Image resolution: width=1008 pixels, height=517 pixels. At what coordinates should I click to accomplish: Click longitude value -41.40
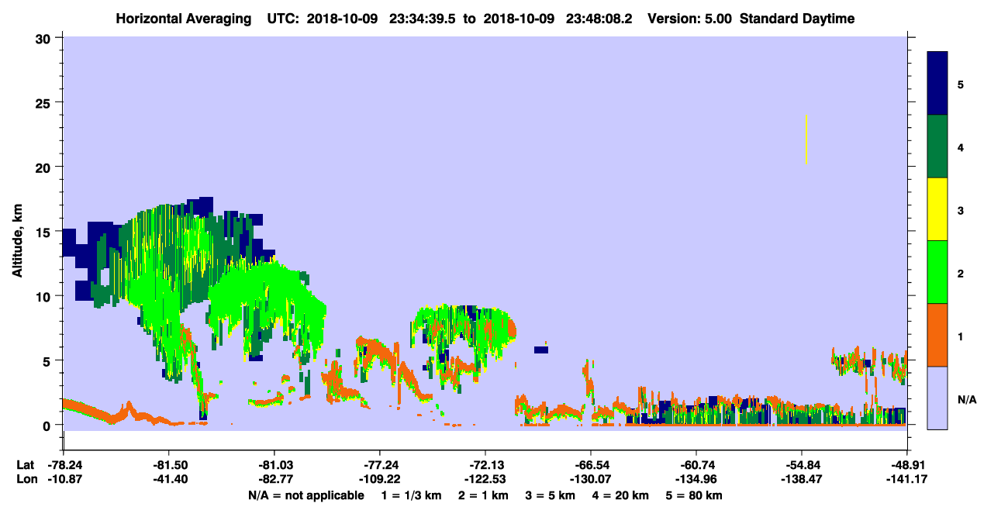[x=168, y=480]
